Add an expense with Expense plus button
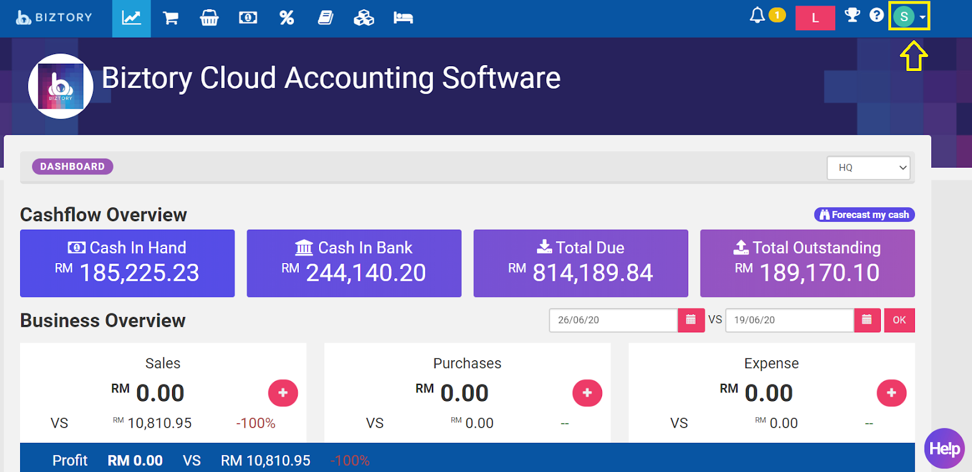This screenshot has width=972, height=472. pyautogui.click(x=892, y=393)
